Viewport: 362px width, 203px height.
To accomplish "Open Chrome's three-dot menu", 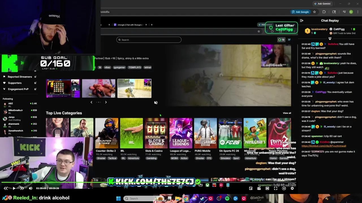I will pyautogui.click(x=358, y=12).
